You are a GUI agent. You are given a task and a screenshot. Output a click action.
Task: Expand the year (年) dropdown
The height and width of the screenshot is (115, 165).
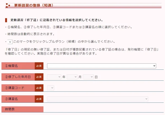click(x=54, y=77)
